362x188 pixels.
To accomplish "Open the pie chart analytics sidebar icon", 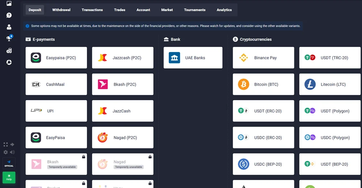I will click(9, 62).
